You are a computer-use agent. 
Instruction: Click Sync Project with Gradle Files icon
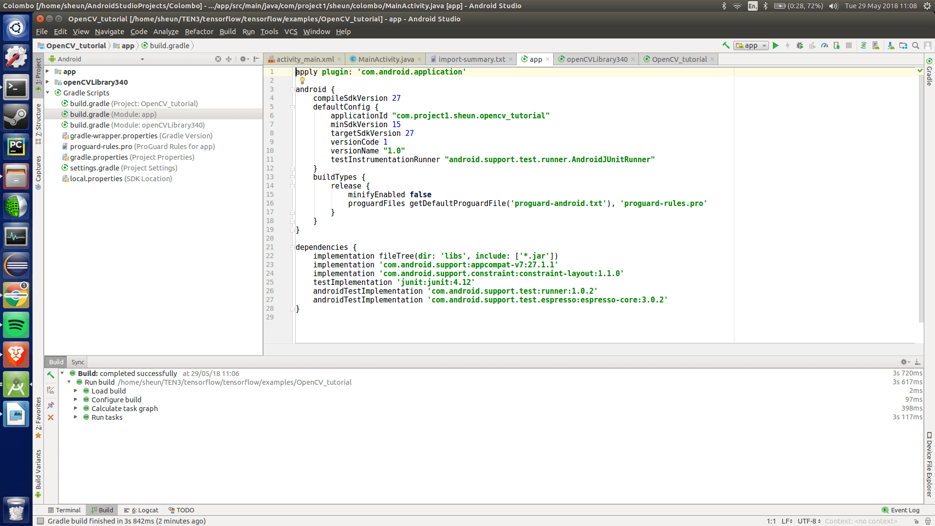863,45
